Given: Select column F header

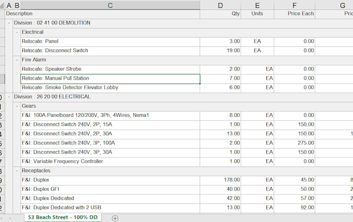Looking at the screenshot, I should (294, 5).
